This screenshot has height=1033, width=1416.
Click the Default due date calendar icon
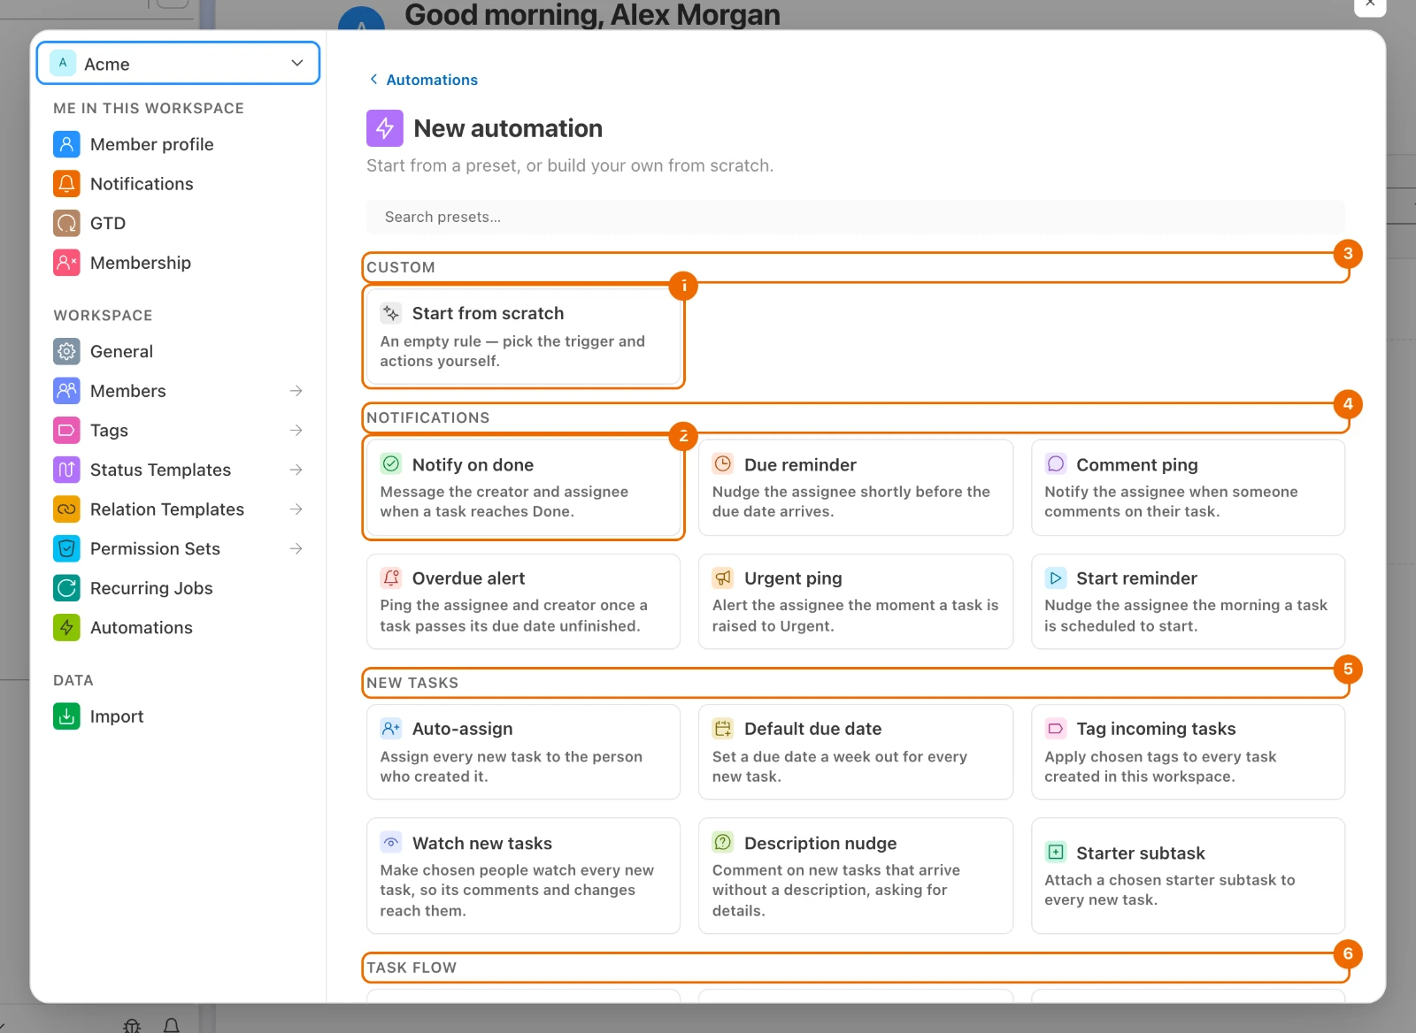coord(723,728)
